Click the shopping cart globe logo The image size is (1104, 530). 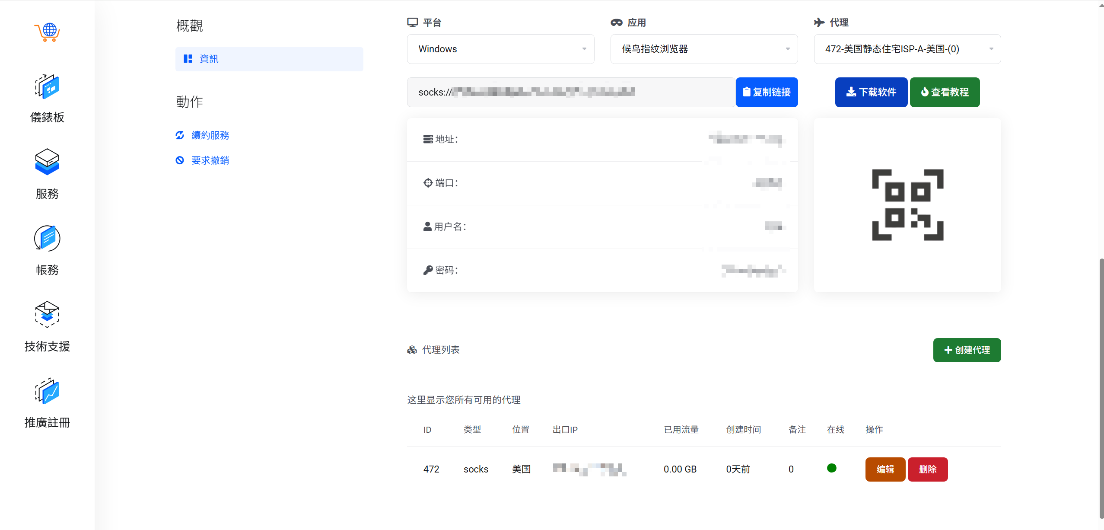pos(47,32)
